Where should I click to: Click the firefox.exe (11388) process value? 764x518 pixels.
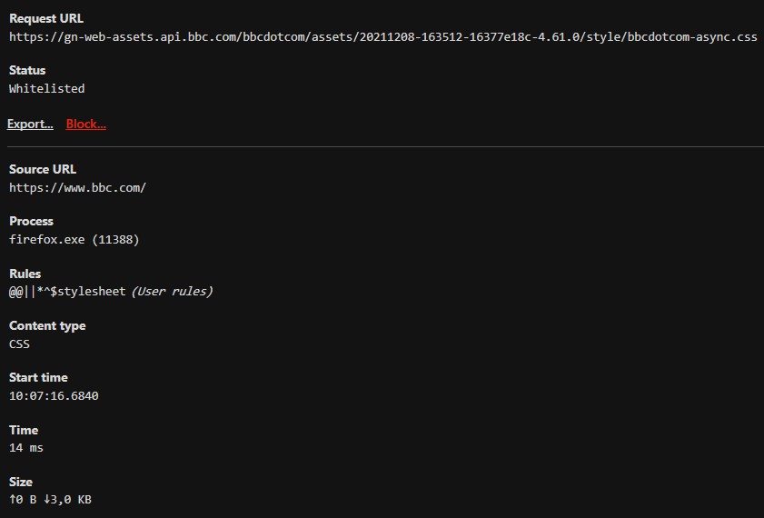pos(74,240)
